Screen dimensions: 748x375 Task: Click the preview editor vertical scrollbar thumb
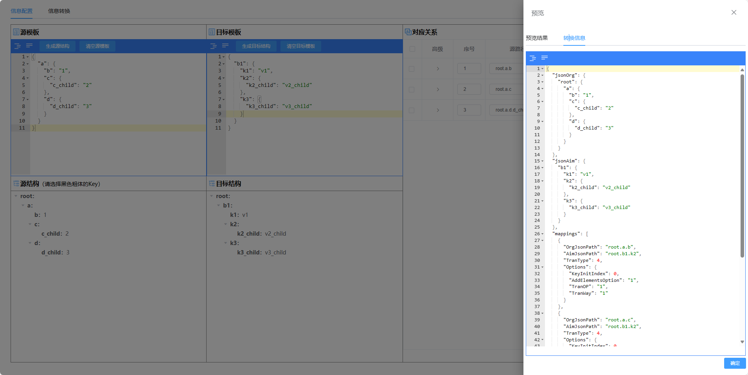click(x=742, y=164)
